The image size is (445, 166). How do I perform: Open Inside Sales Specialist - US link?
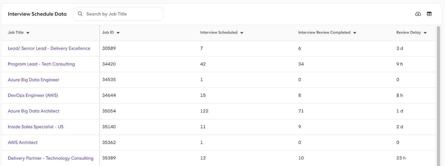pyautogui.click(x=36, y=127)
